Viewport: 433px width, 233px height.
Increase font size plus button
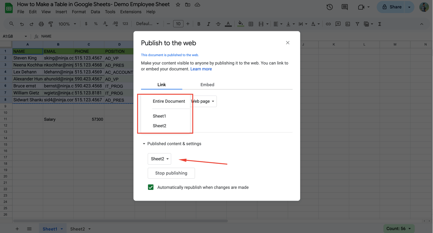coord(188,24)
